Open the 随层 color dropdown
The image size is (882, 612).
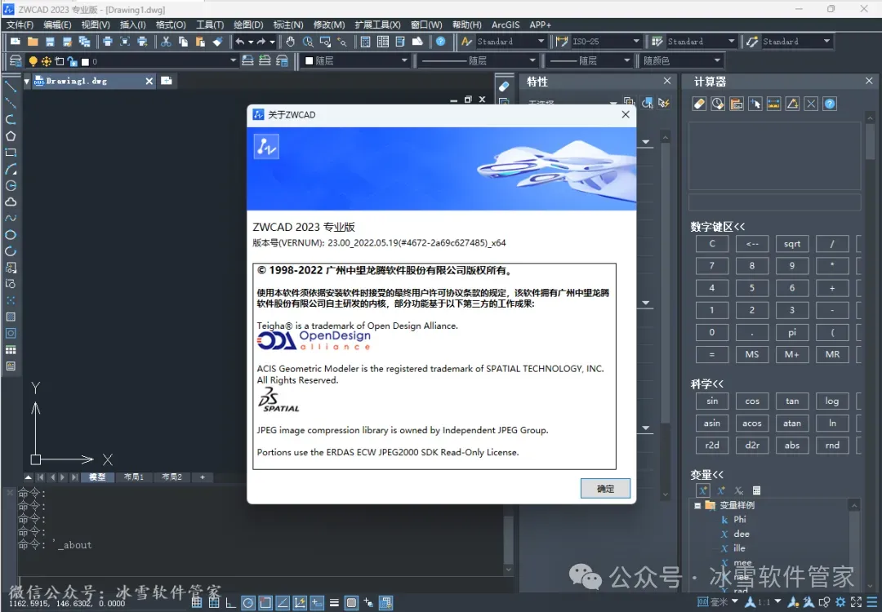click(x=356, y=60)
